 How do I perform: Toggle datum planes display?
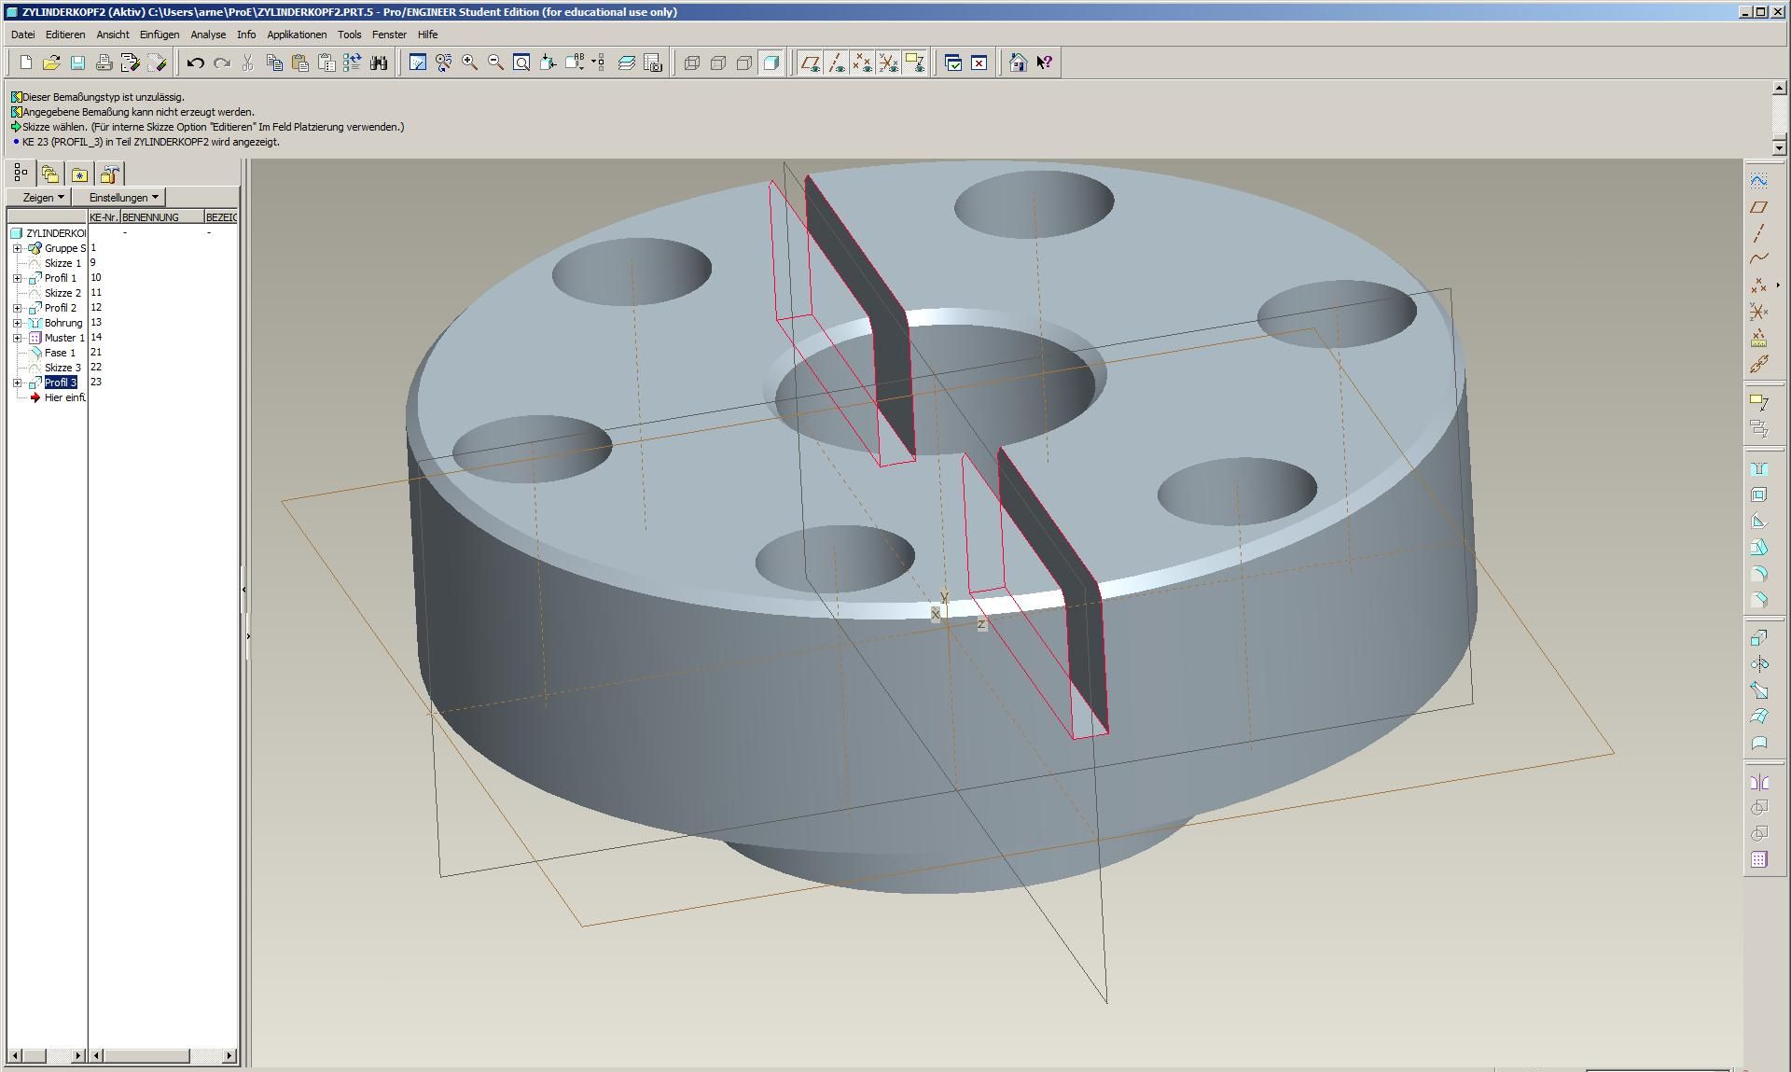coord(810,63)
